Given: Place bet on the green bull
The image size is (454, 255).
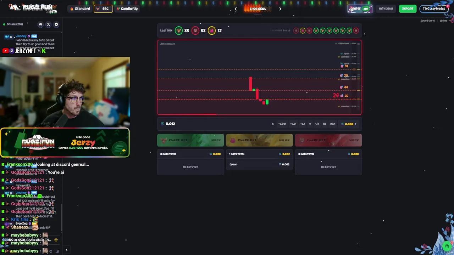Looking at the screenshot, I should (x=190, y=140).
